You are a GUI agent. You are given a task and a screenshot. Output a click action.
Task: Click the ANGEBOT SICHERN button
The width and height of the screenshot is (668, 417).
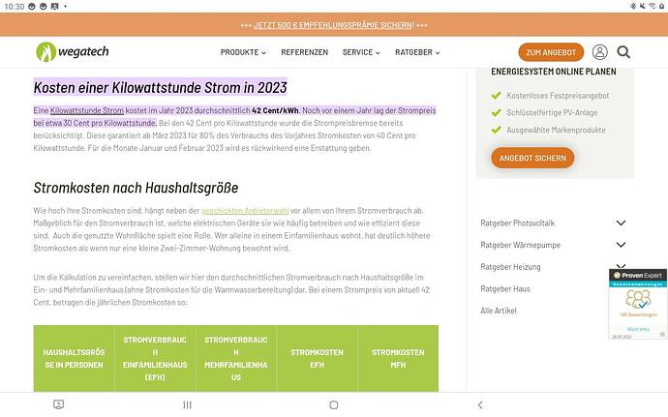[532, 158]
